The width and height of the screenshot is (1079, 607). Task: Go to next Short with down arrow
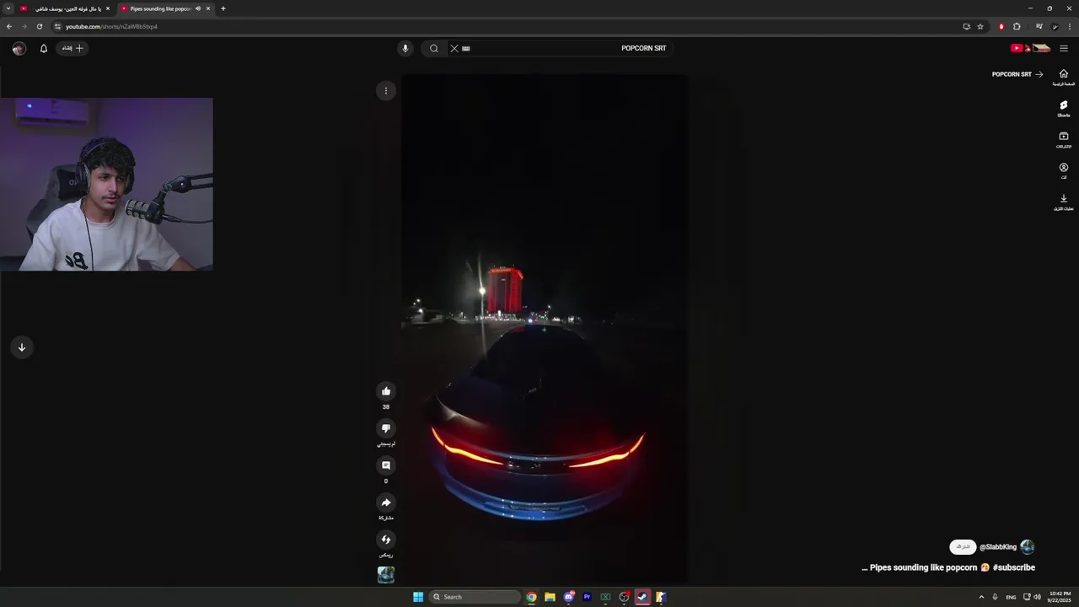pos(22,347)
